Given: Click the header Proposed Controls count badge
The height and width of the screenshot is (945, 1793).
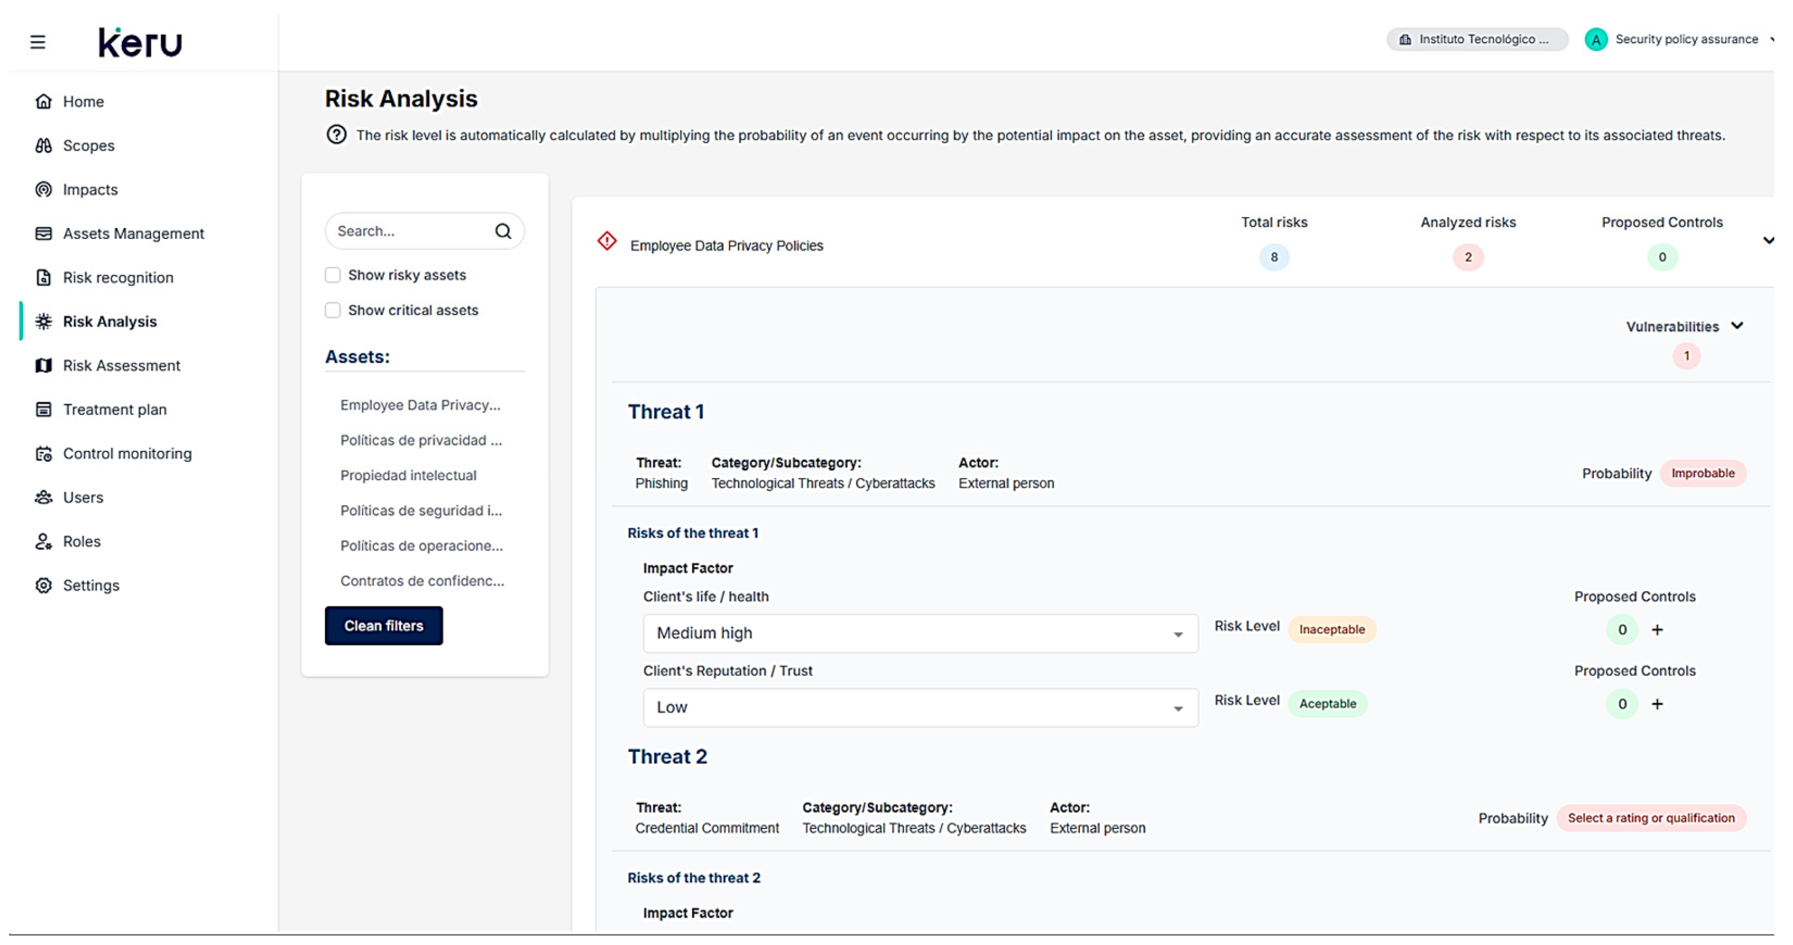Looking at the screenshot, I should [1661, 257].
